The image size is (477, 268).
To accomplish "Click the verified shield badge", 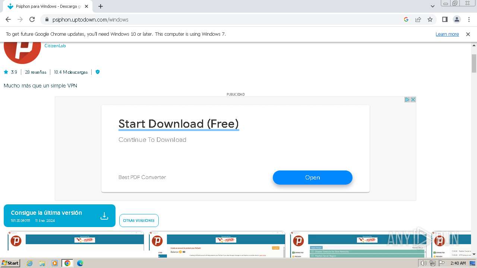I will (98, 72).
